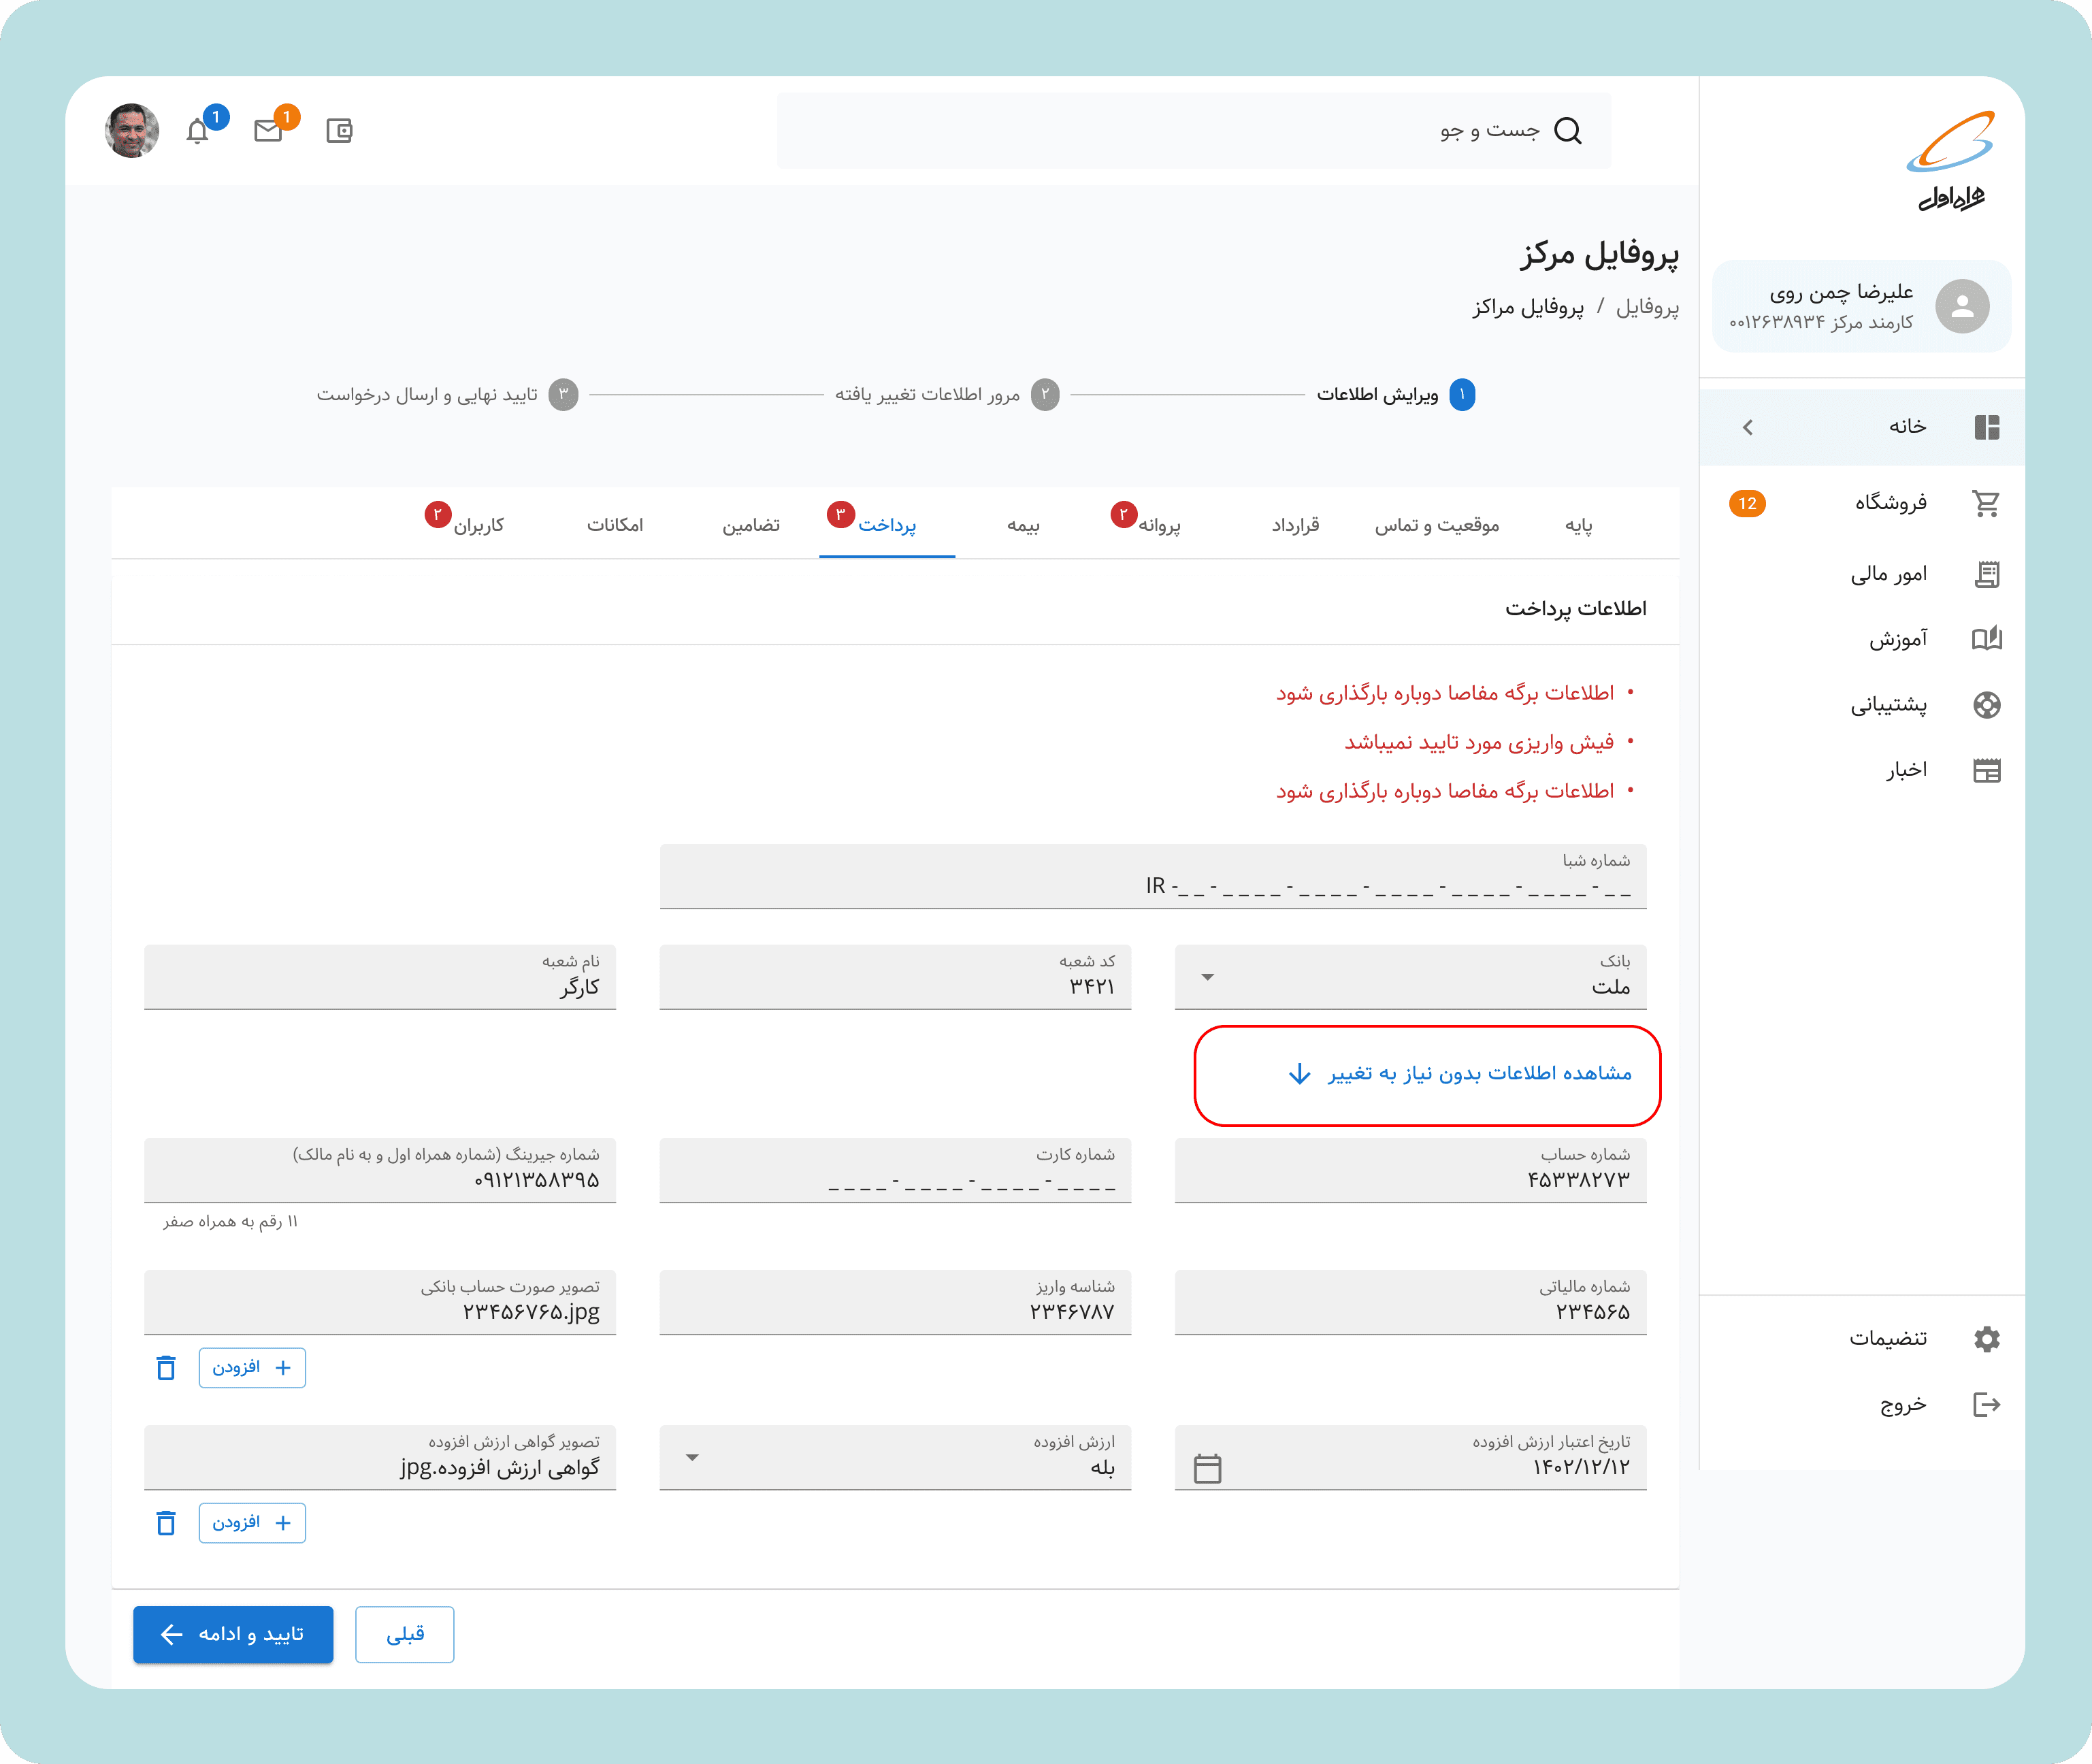Image resolution: width=2092 pixels, height=1764 pixels.
Task: Open the ارزش افزوده dropdown
Action: click(x=692, y=1458)
